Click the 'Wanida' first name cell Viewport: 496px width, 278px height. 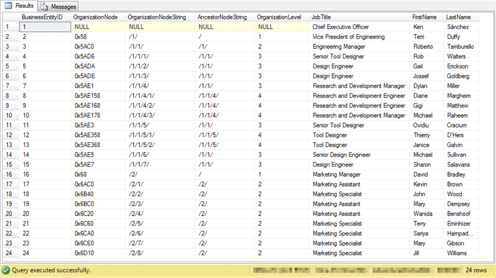point(427,214)
